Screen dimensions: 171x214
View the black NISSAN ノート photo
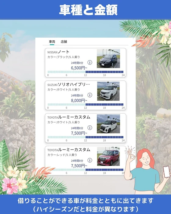click(x=108, y=59)
